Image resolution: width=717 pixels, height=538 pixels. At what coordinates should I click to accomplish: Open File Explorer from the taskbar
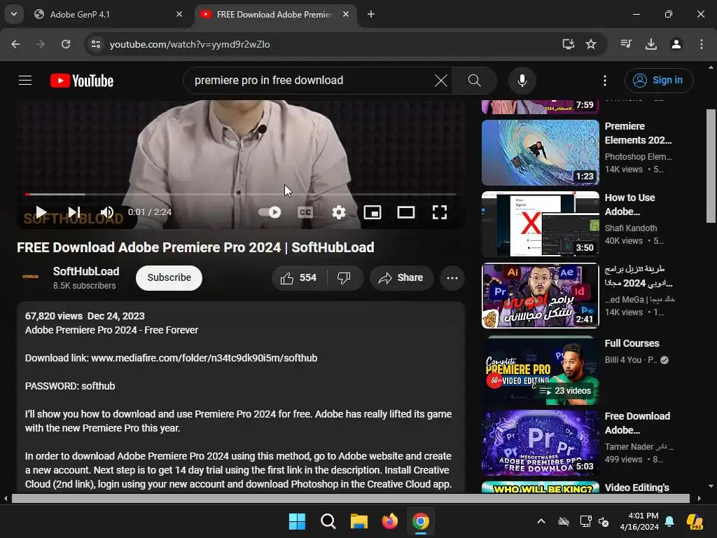tap(359, 521)
